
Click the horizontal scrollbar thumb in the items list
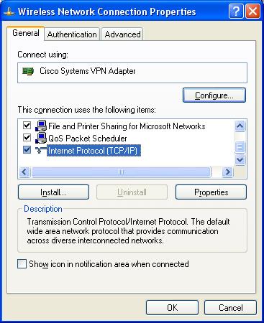pos(121,172)
